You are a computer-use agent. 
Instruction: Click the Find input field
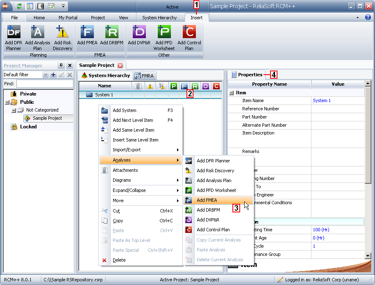click(45, 84)
